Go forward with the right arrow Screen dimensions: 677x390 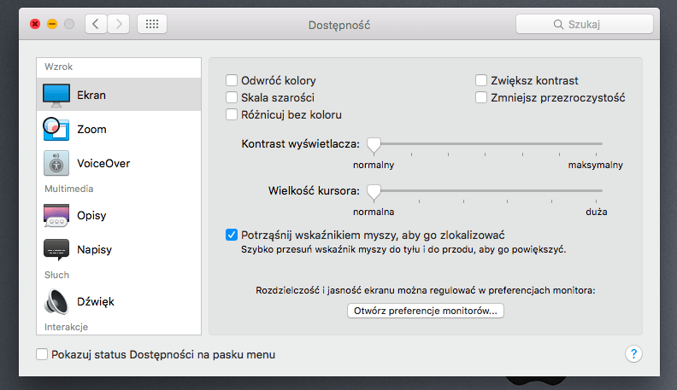click(119, 24)
